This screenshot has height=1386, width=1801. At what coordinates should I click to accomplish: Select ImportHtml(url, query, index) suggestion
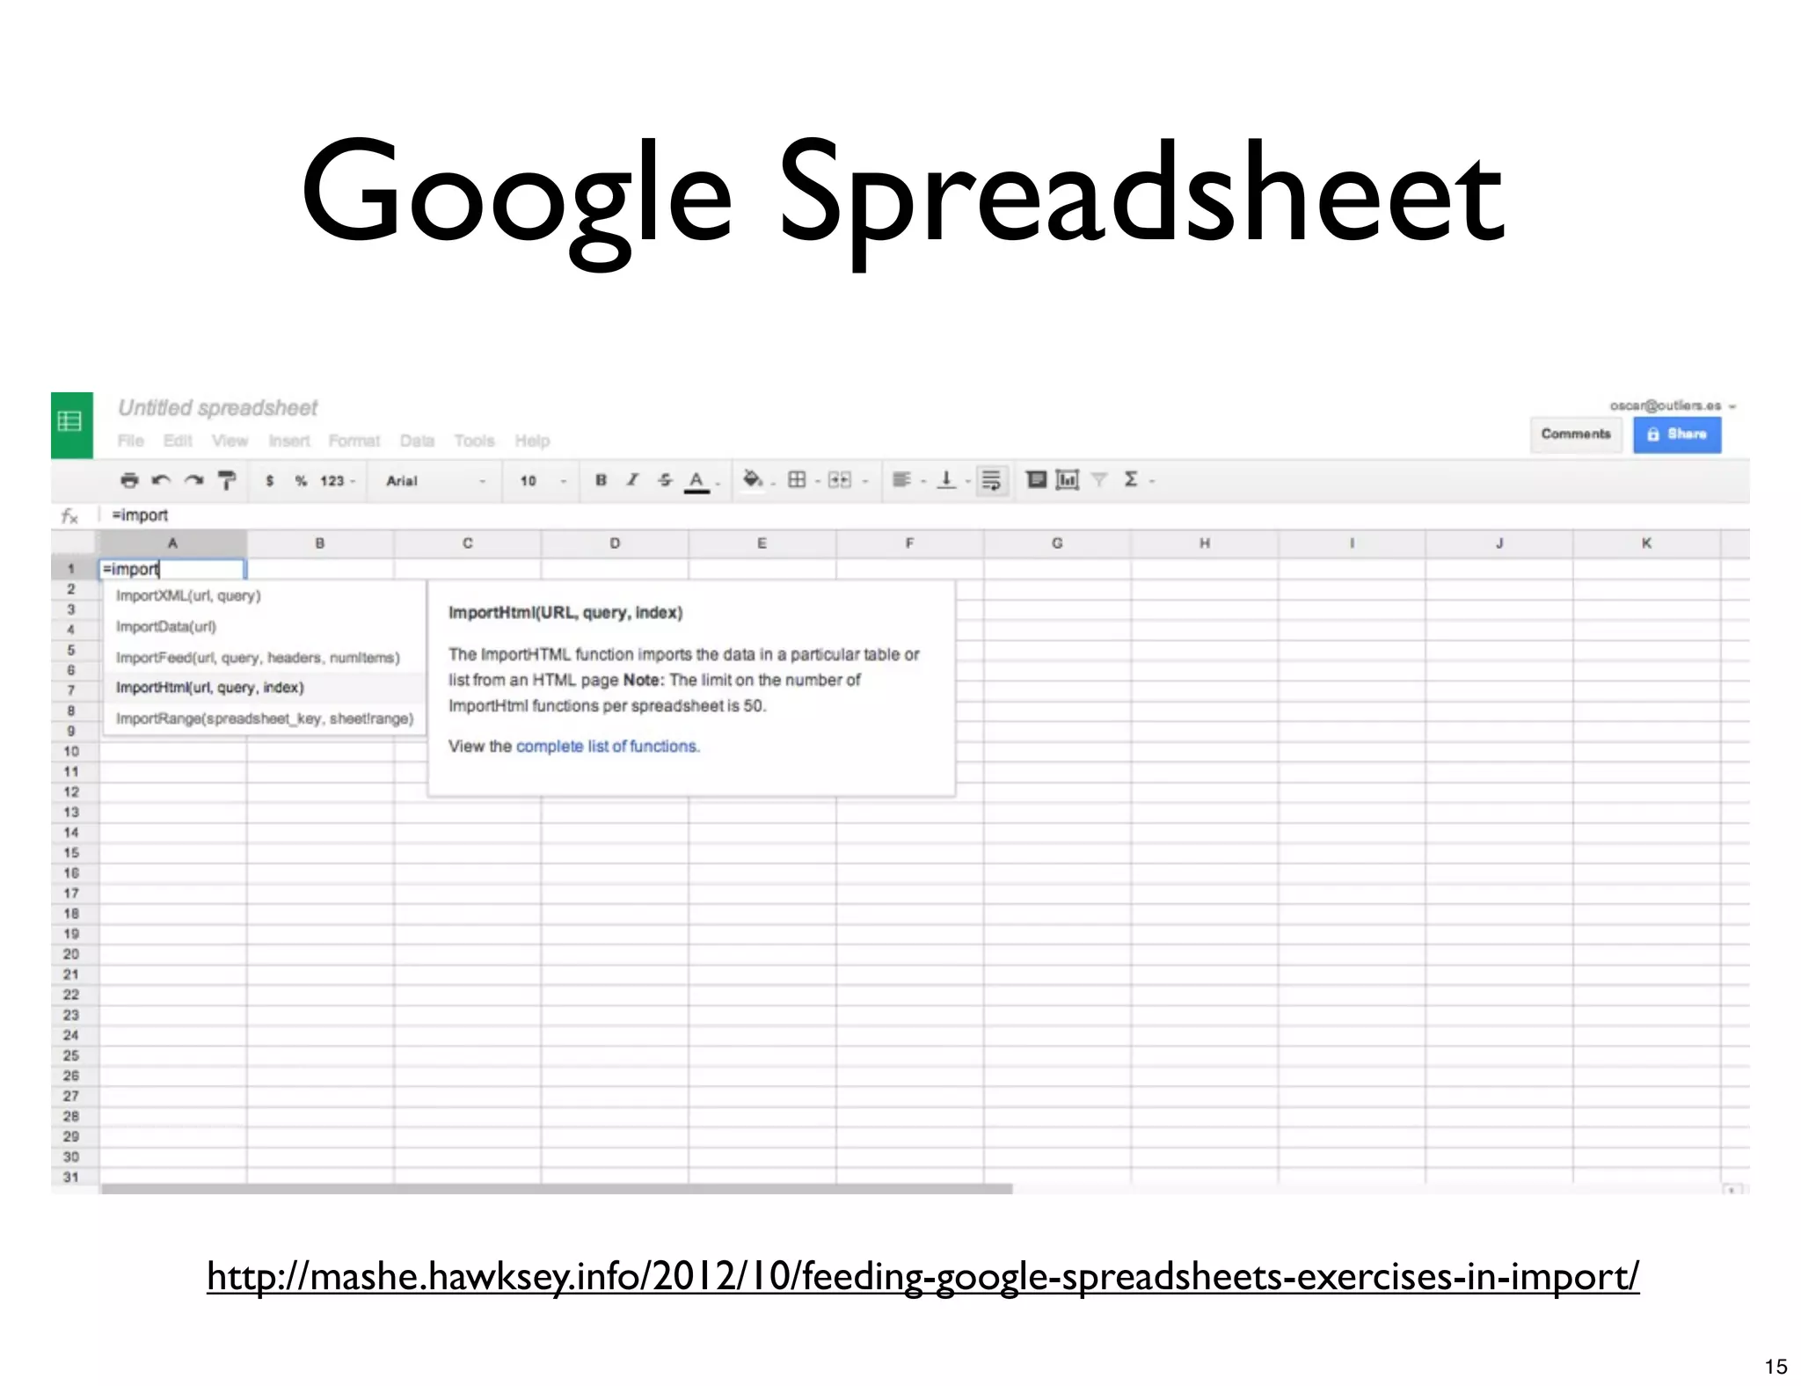click(x=264, y=688)
